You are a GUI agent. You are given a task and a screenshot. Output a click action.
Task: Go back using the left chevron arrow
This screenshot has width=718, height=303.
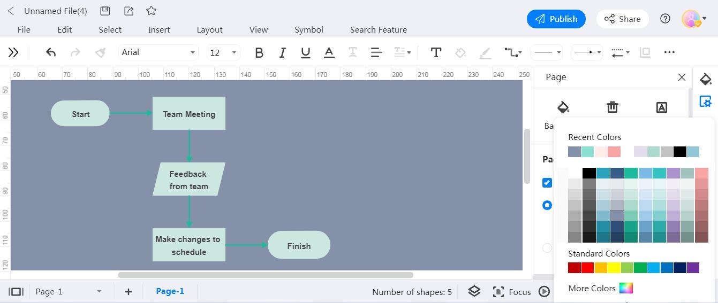click(x=11, y=11)
